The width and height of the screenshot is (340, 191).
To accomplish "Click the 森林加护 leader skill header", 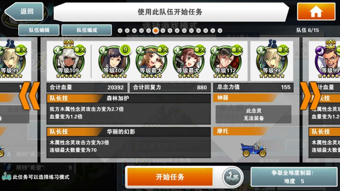I will coord(128,98).
